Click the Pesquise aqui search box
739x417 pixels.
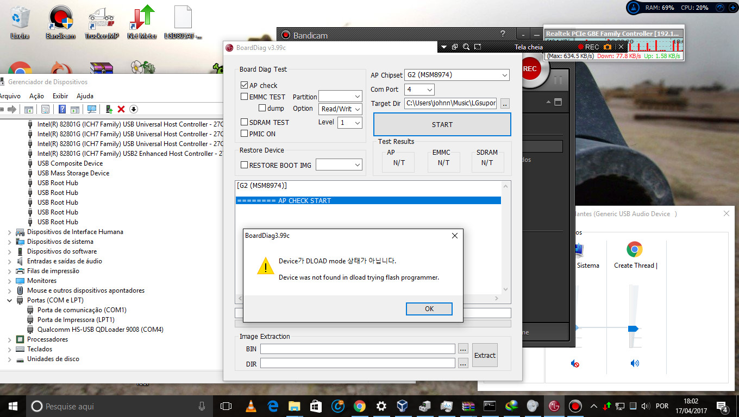tap(119, 406)
